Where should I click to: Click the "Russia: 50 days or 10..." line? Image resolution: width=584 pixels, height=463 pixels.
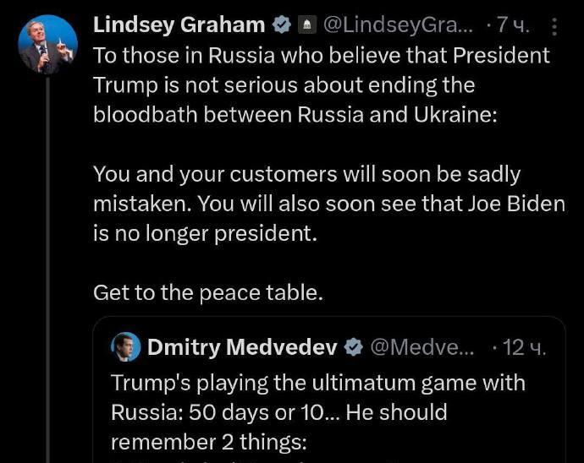(x=278, y=412)
